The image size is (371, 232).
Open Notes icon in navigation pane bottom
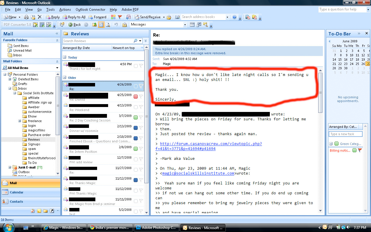coord(39,211)
